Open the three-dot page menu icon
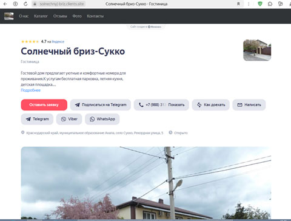 [249, 4]
